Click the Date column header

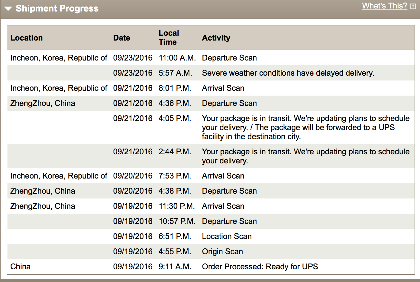[x=121, y=38]
